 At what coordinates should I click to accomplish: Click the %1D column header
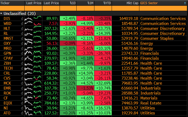[x=73, y=3]
